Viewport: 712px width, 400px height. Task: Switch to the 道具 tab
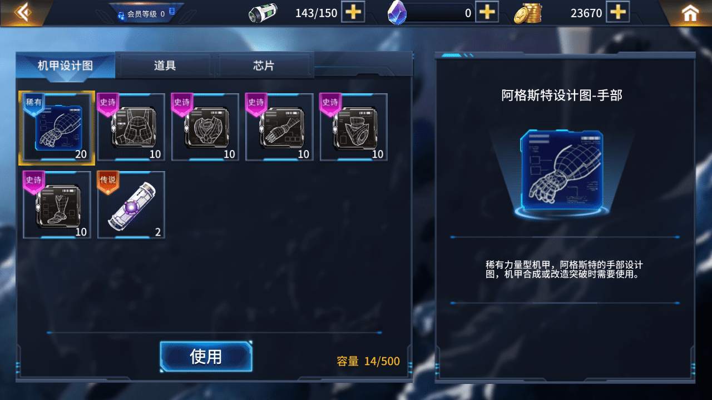click(x=165, y=66)
